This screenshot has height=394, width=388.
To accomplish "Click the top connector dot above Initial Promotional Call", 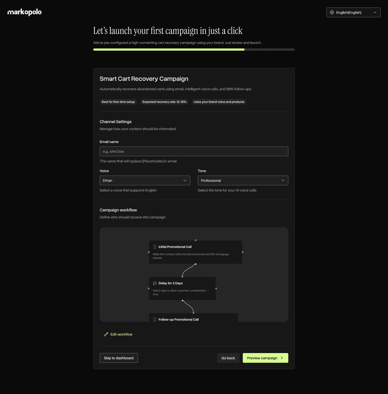I will 196,240.
